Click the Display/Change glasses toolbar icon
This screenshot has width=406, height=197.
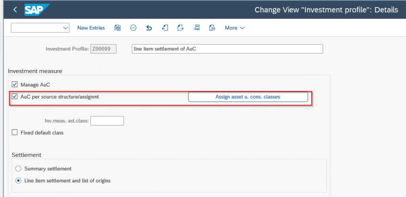[x=212, y=28]
